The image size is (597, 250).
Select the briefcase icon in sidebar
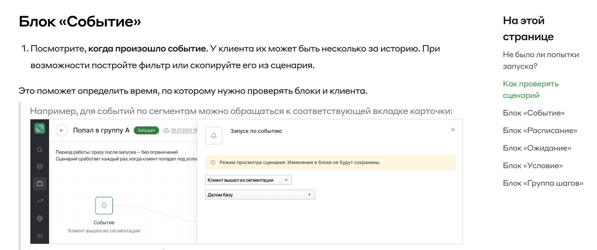point(40,183)
